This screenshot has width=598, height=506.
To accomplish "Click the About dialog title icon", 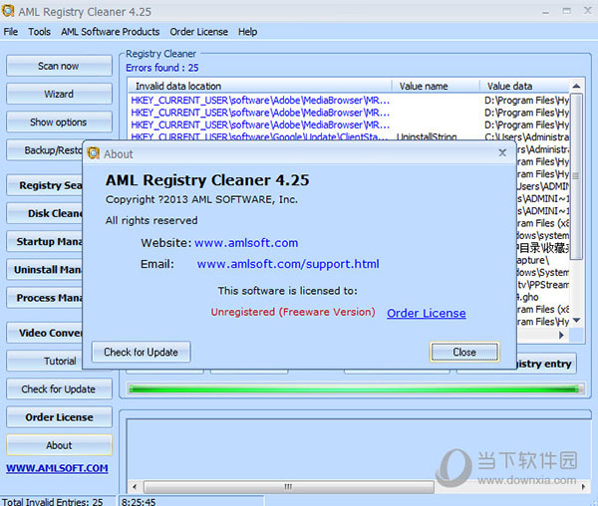I will click(94, 153).
